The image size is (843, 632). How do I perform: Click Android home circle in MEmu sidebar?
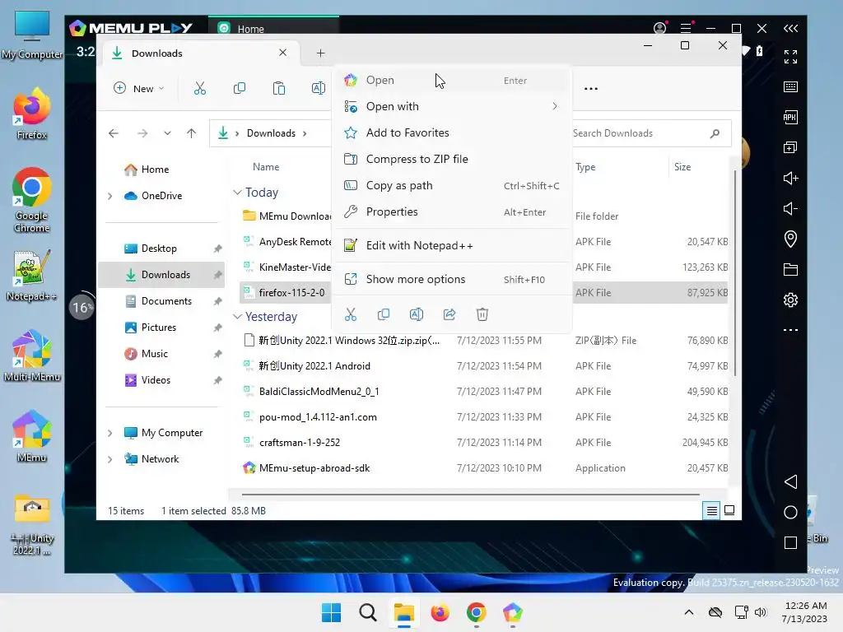click(x=790, y=512)
